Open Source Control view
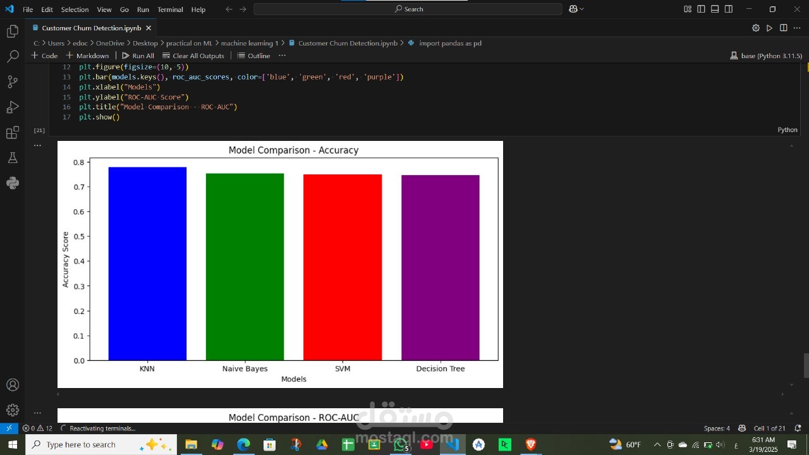Screen dimensions: 809x455 [x=13, y=82]
